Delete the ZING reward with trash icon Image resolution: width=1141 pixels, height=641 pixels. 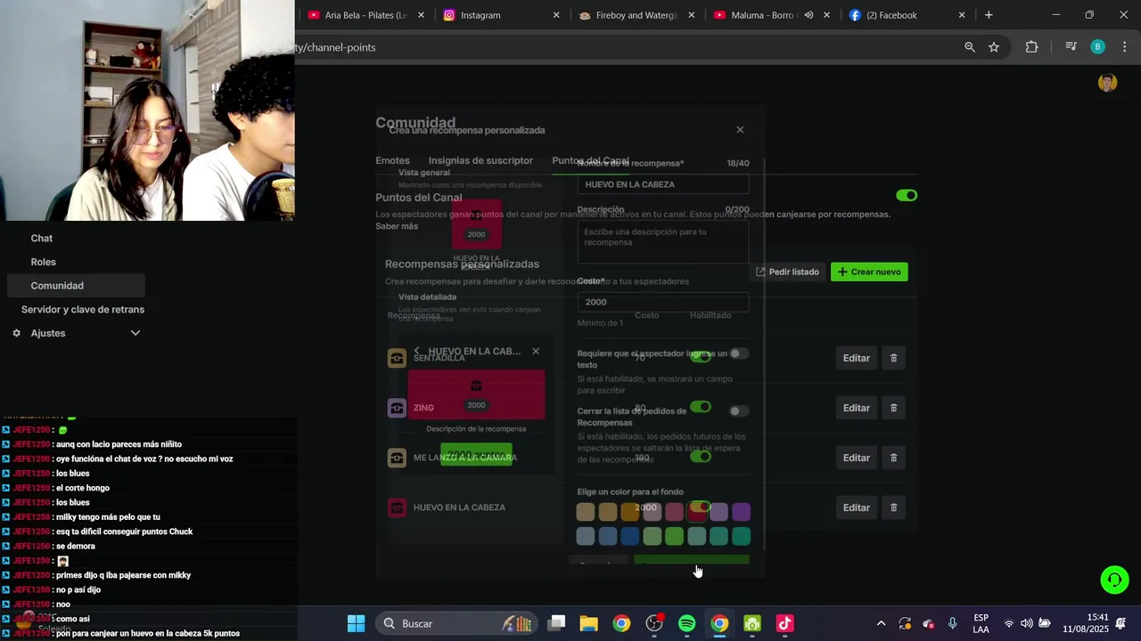point(894,408)
